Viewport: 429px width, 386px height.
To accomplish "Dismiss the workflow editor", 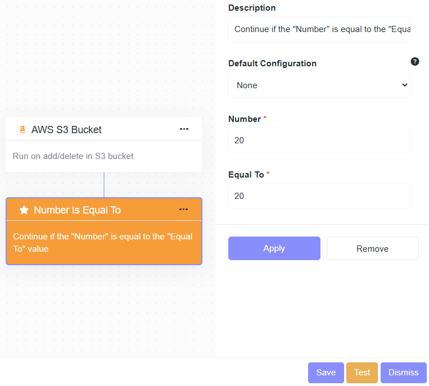I will (403, 373).
